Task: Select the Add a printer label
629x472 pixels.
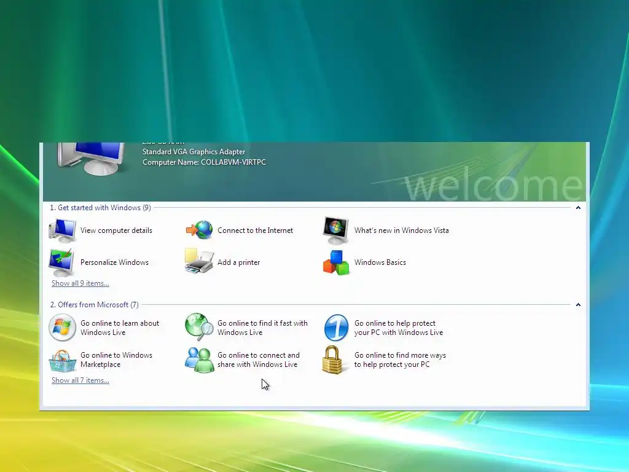Action: click(x=239, y=262)
